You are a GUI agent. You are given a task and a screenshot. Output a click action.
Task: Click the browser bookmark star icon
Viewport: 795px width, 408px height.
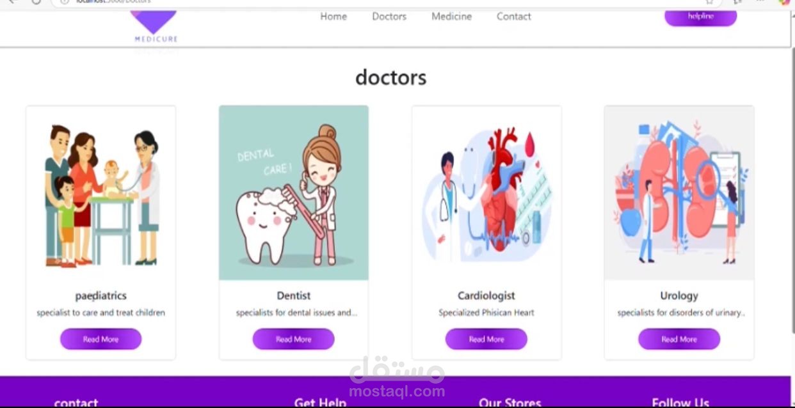[x=709, y=2]
